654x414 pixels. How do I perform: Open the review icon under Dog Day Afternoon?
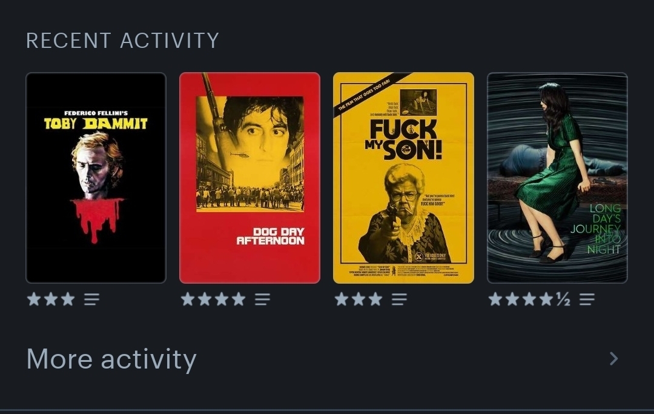262,299
